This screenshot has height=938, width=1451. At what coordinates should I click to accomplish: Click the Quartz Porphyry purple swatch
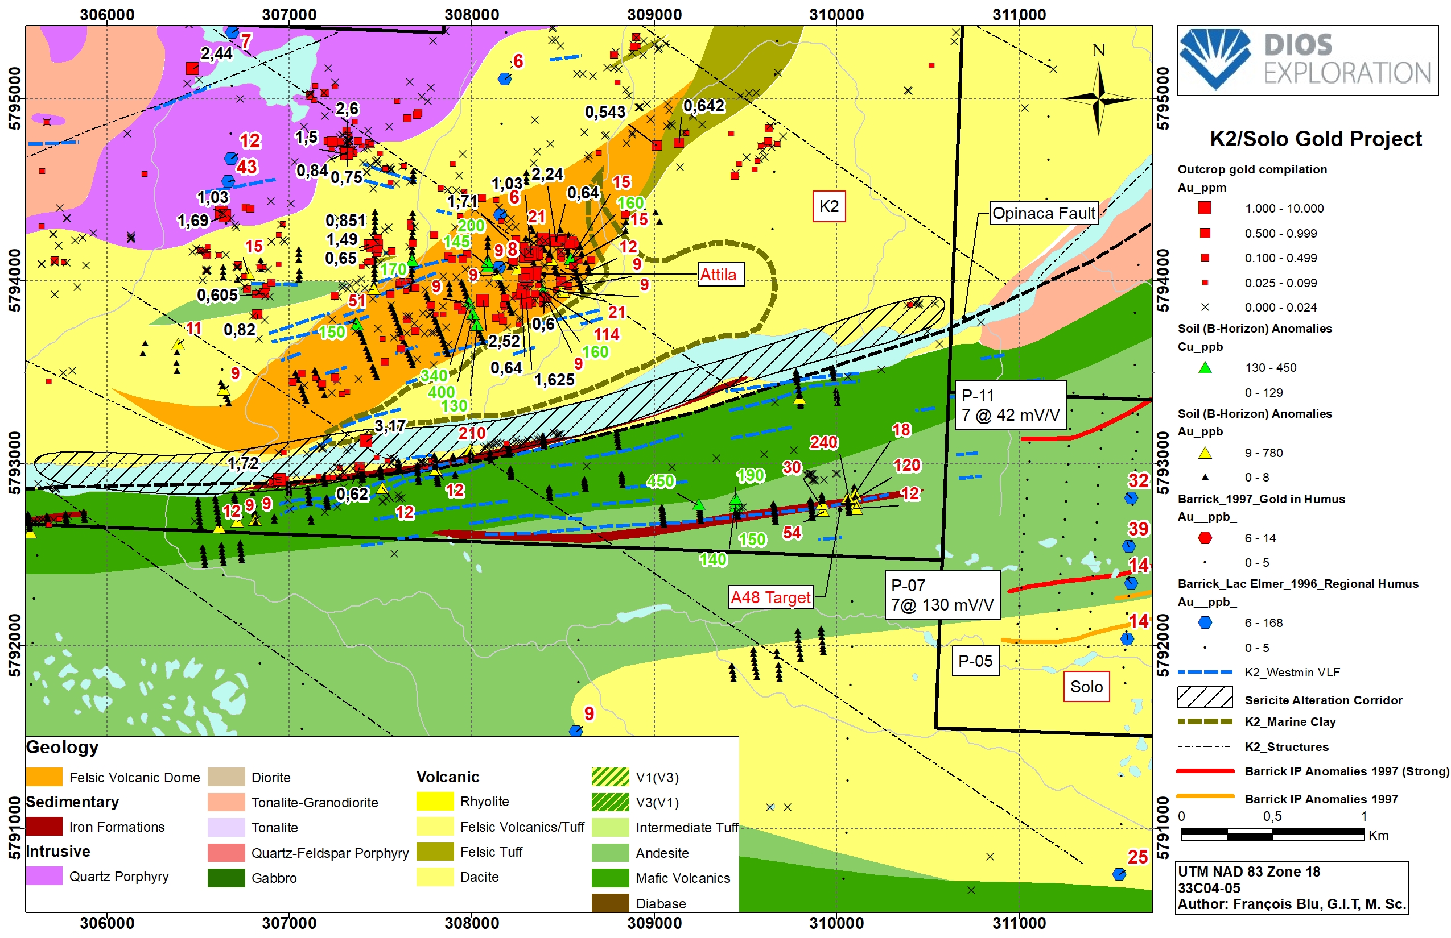point(44,877)
